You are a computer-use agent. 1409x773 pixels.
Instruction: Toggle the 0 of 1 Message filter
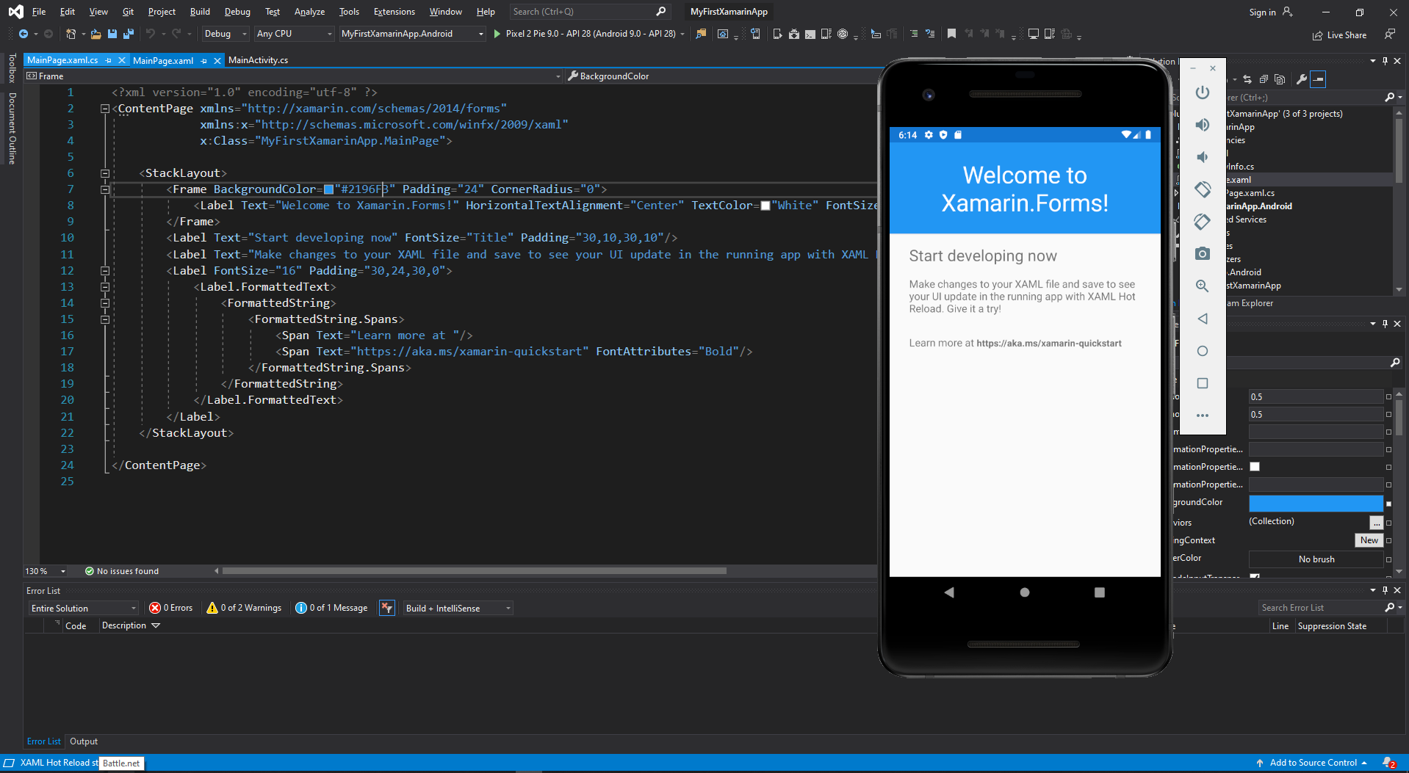click(331, 608)
